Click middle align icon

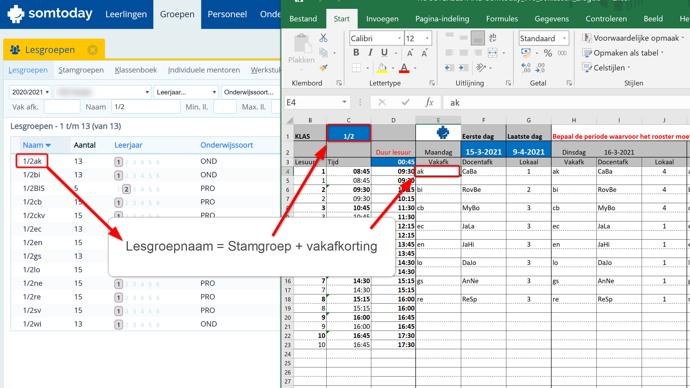[464, 38]
